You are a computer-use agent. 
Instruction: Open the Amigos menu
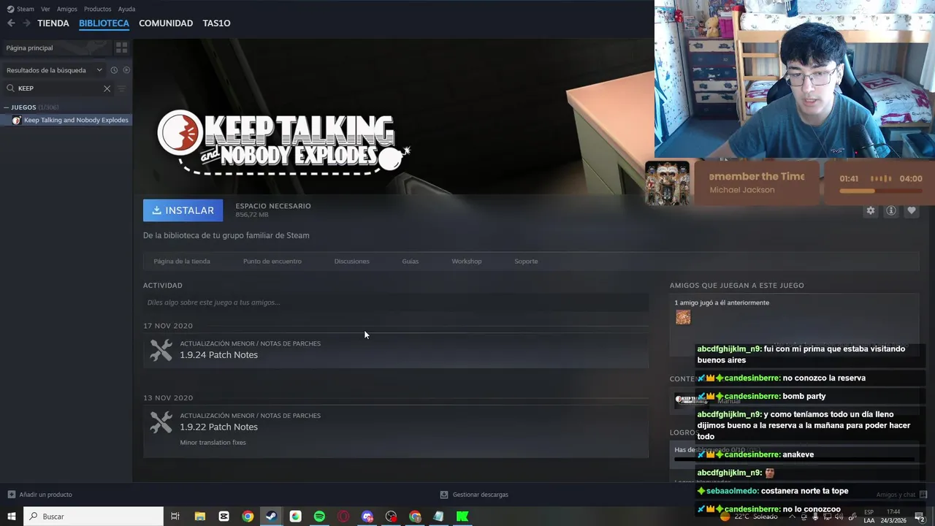pos(67,9)
